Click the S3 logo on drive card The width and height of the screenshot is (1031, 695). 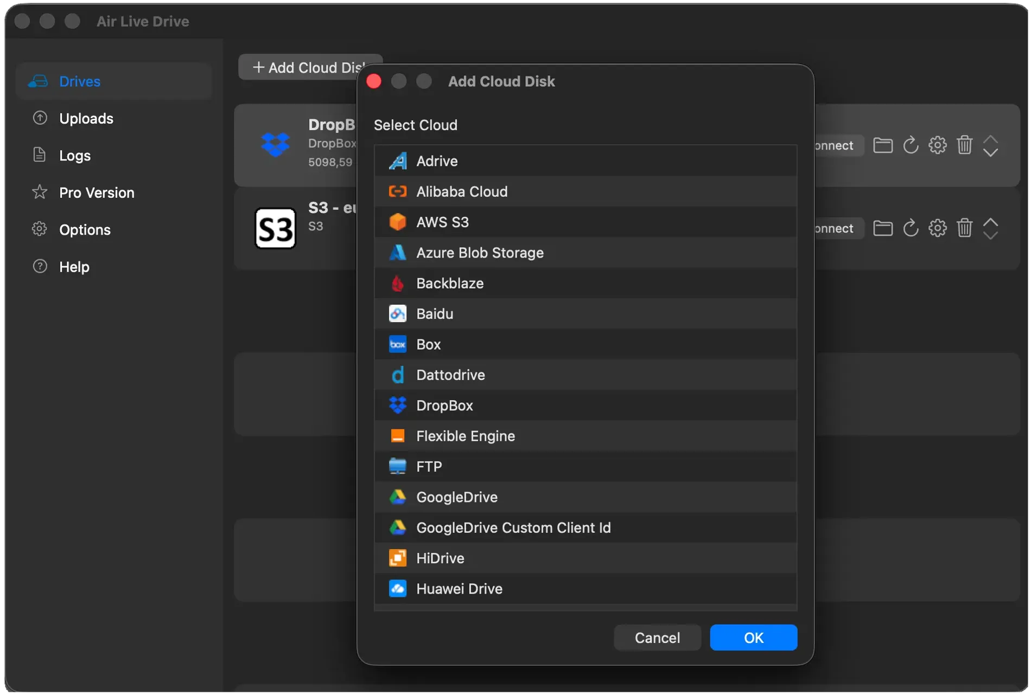coord(275,228)
